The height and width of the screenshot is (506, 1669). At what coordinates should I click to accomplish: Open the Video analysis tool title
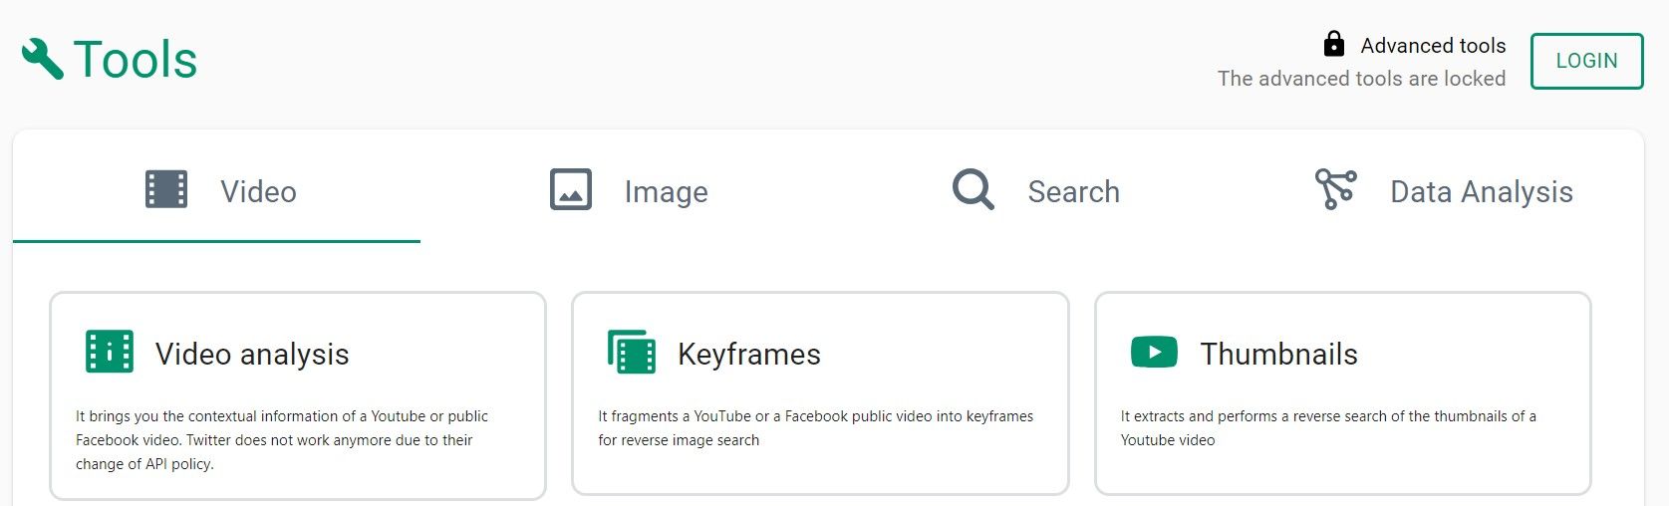[252, 354]
